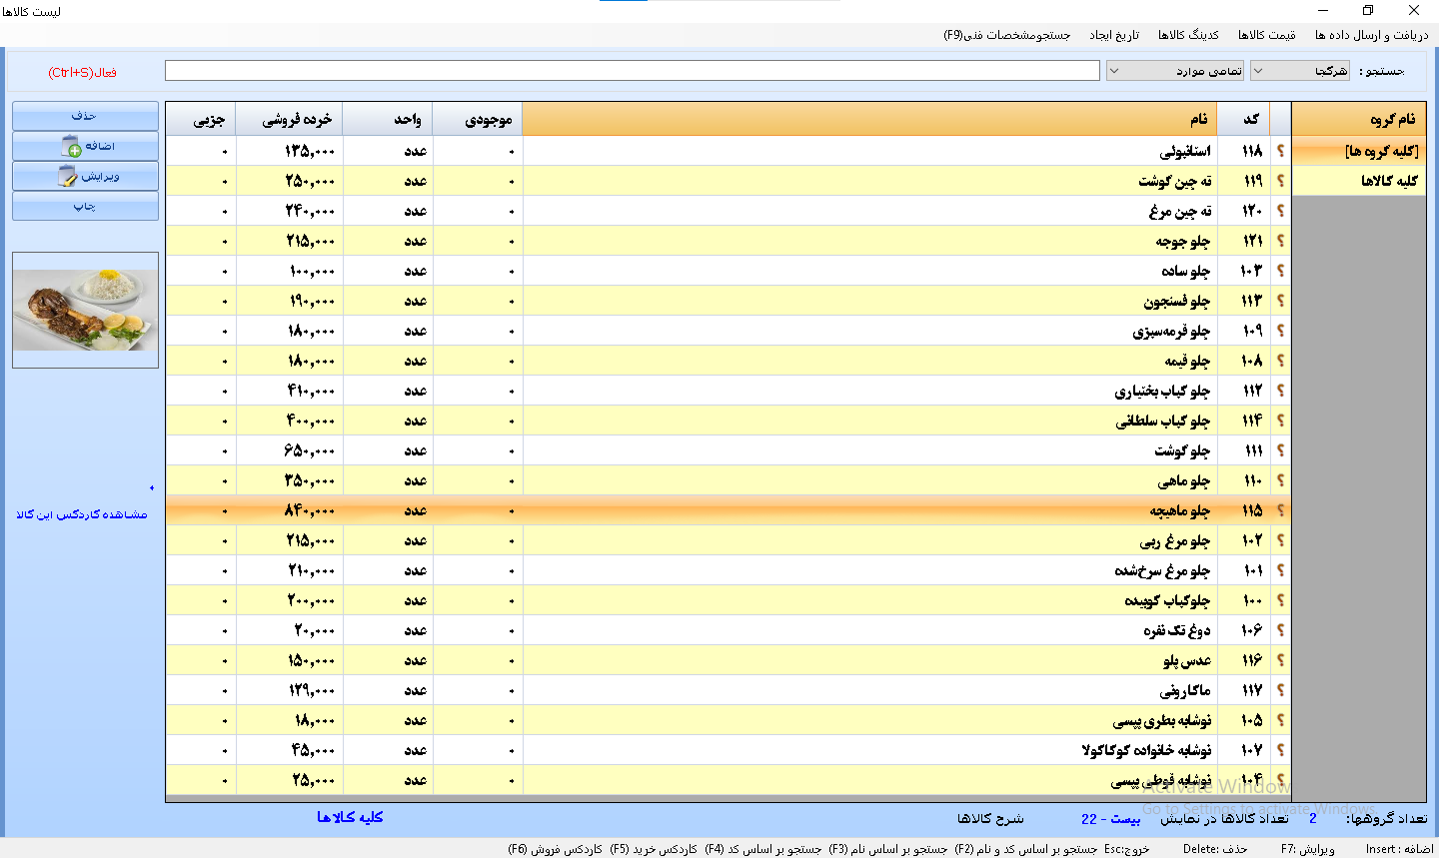Click the question mark icon beside استانبولی row
Screen dimensions: 1439x858
(1280, 151)
